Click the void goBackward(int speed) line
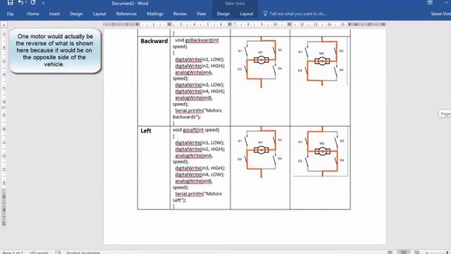The height and width of the screenshot is (254, 451). pyautogui.click(x=196, y=43)
